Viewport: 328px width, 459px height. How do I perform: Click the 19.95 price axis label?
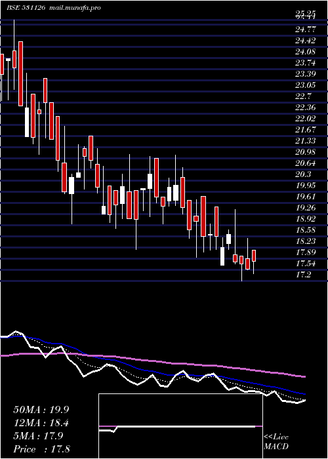pos(306,186)
